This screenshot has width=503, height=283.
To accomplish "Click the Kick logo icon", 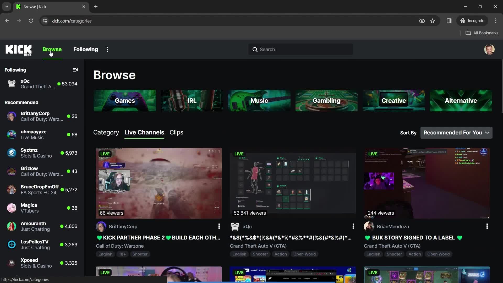I will click(18, 50).
